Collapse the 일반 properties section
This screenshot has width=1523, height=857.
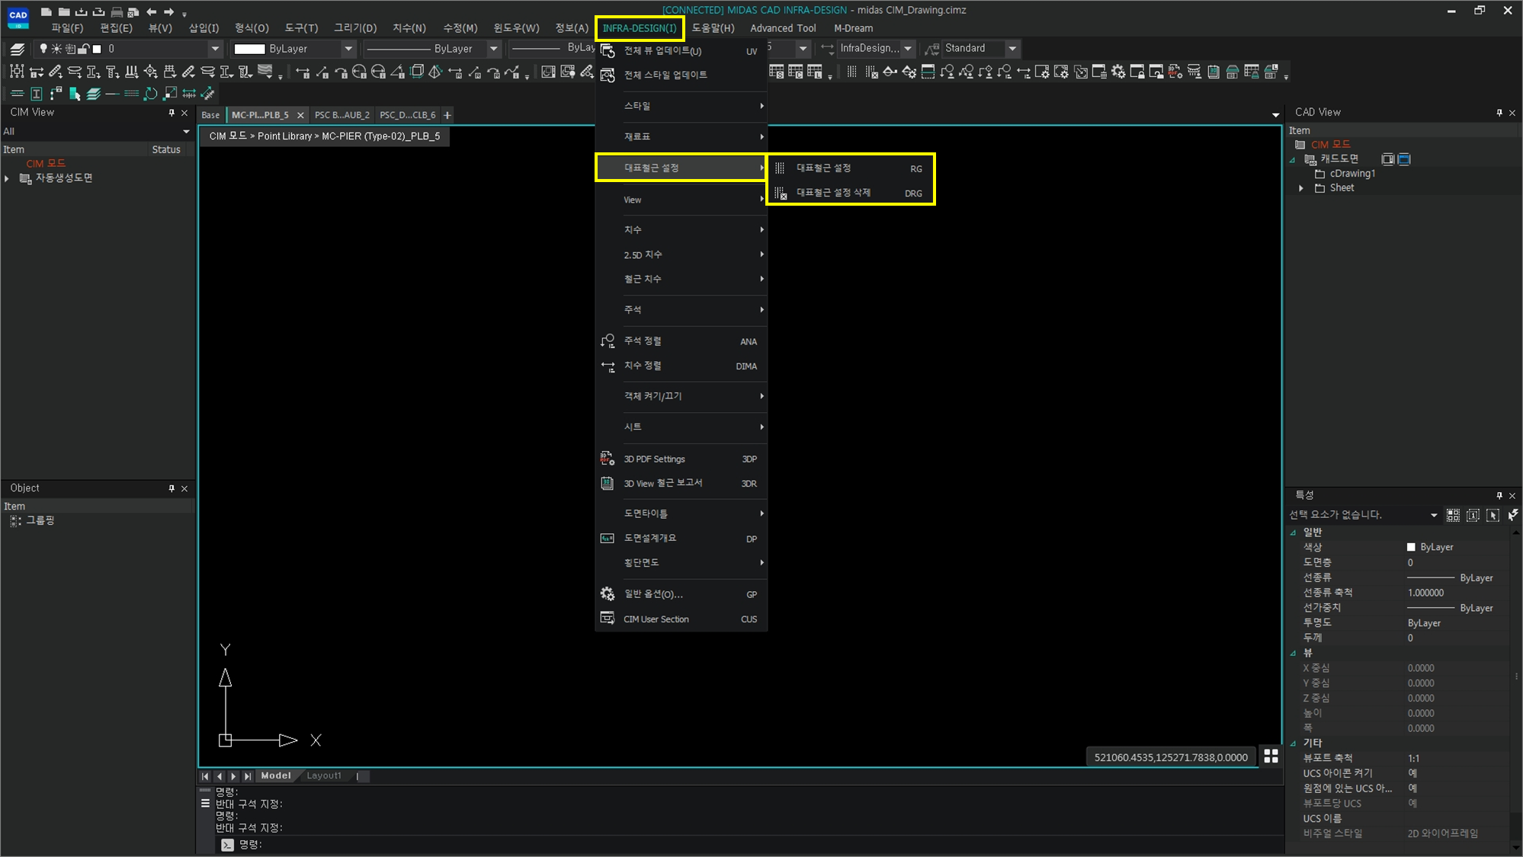pos(1293,532)
